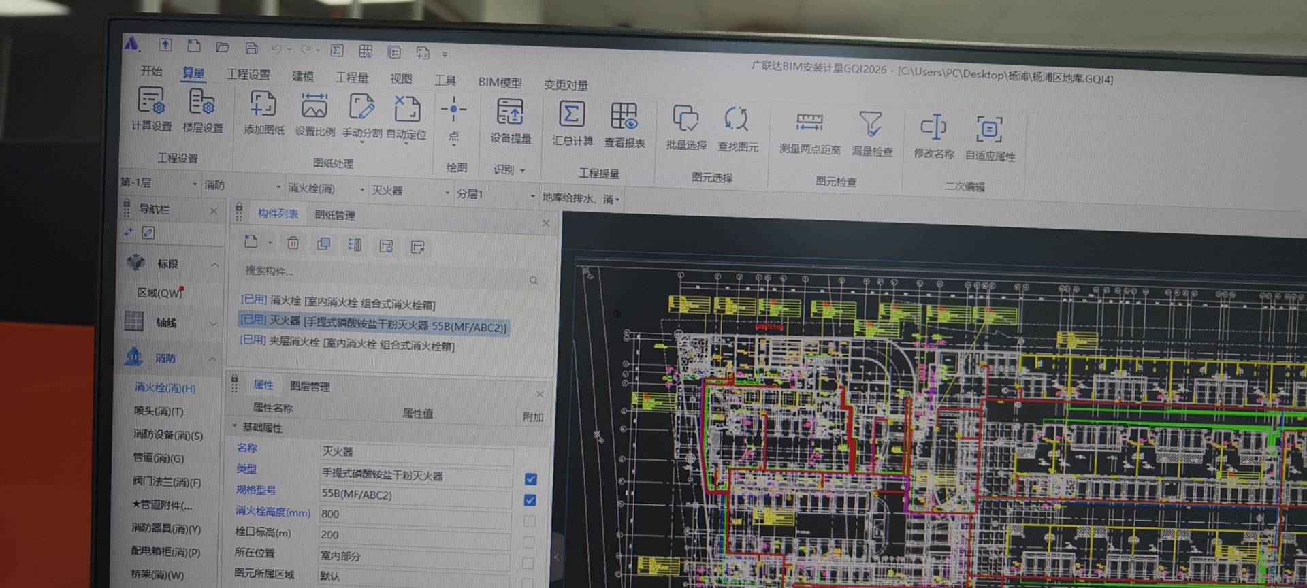Select the 消火栓 [室内消火栓 组合式消火栓箱] row
The height and width of the screenshot is (588, 1307).
coord(338,301)
